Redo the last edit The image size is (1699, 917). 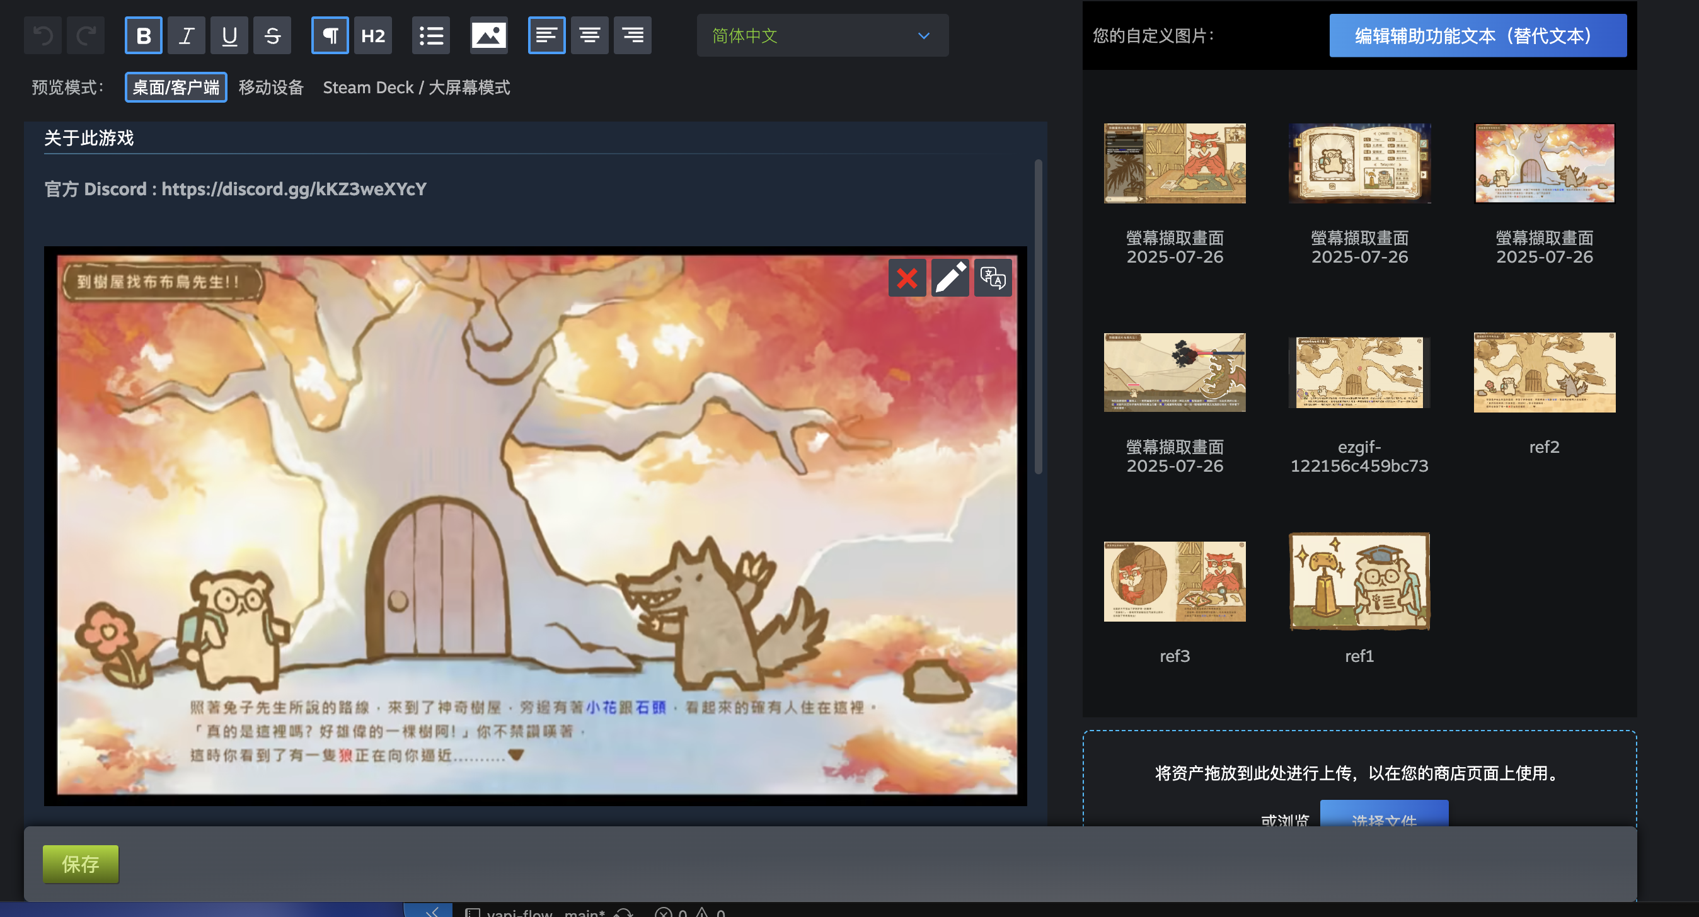click(86, 36)
